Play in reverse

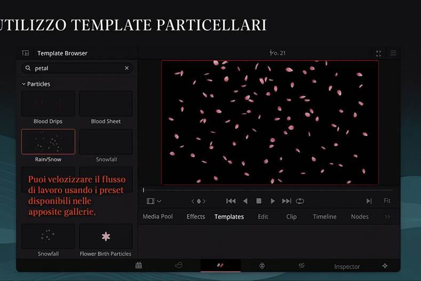click(x=245, y=201)
